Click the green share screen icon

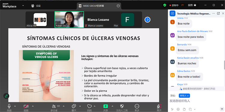click(x=106, y=106)
